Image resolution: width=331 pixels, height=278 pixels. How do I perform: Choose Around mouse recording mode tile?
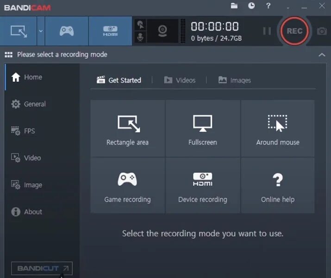278,128
